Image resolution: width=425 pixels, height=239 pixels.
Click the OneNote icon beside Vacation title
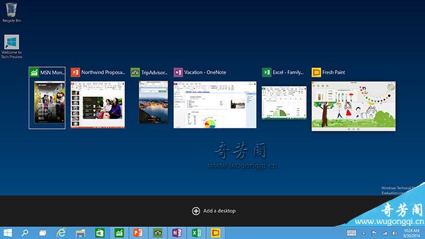click(178, 73)
